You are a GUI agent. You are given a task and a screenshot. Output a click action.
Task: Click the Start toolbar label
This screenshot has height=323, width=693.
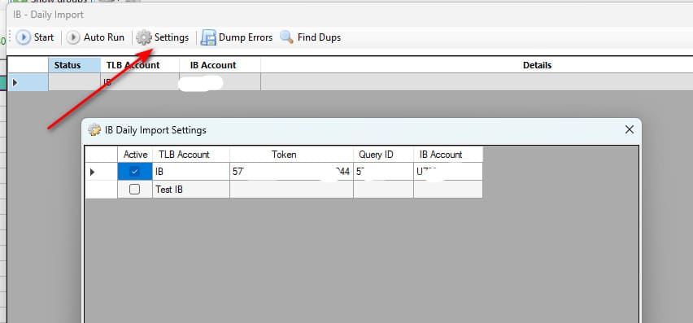click(x=44, y=37)
